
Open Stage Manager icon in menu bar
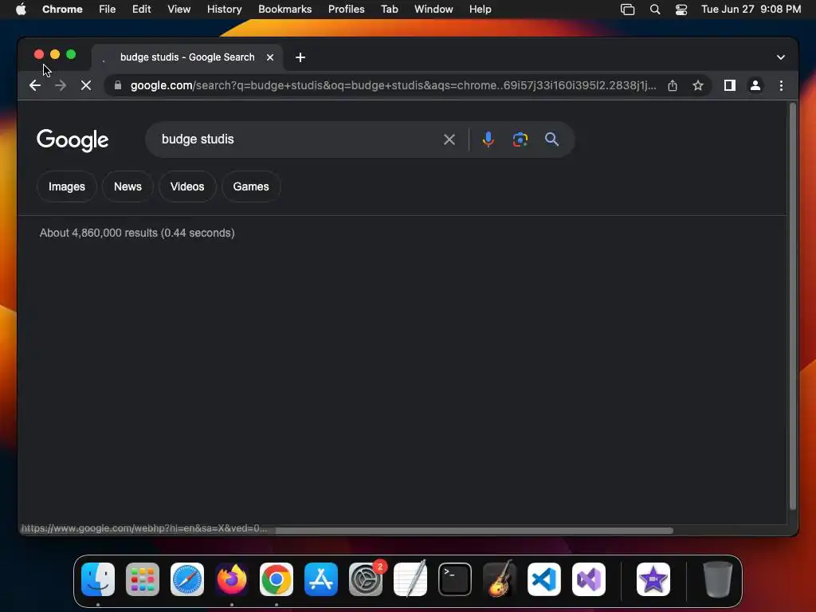point(628,10)
